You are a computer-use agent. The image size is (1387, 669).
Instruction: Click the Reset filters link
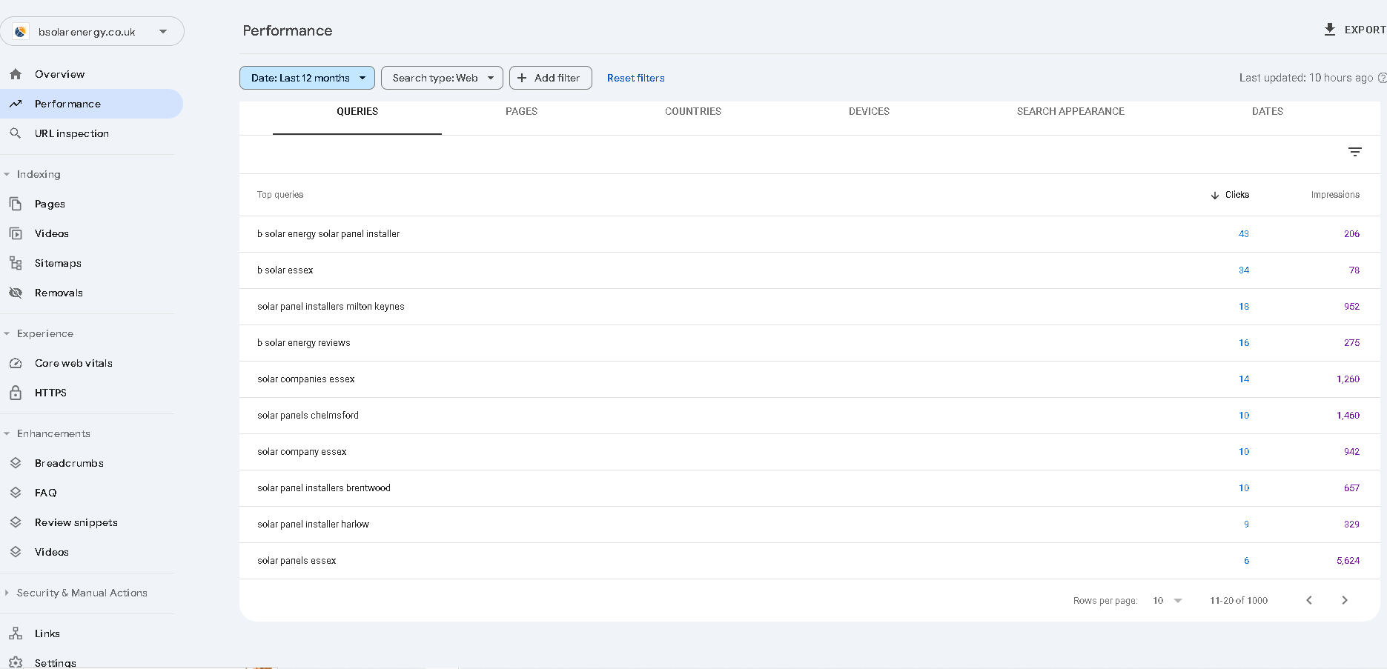[x=635, y=78]
